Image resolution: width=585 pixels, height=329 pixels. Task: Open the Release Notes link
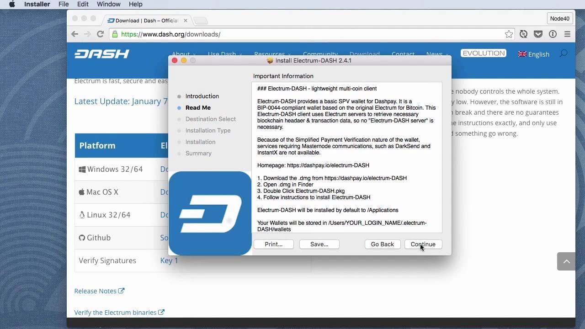tap(99, 291)
